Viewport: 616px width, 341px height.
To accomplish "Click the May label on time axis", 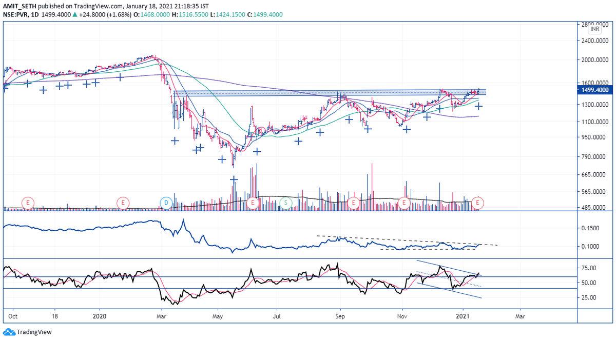I will (x=217, y=317).
